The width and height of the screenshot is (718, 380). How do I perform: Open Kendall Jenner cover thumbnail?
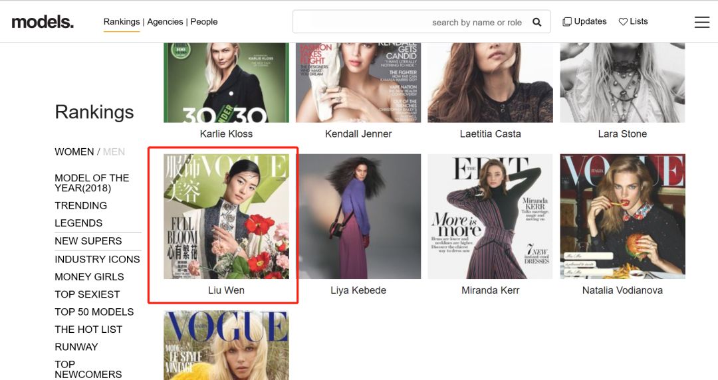pos(358,83)
